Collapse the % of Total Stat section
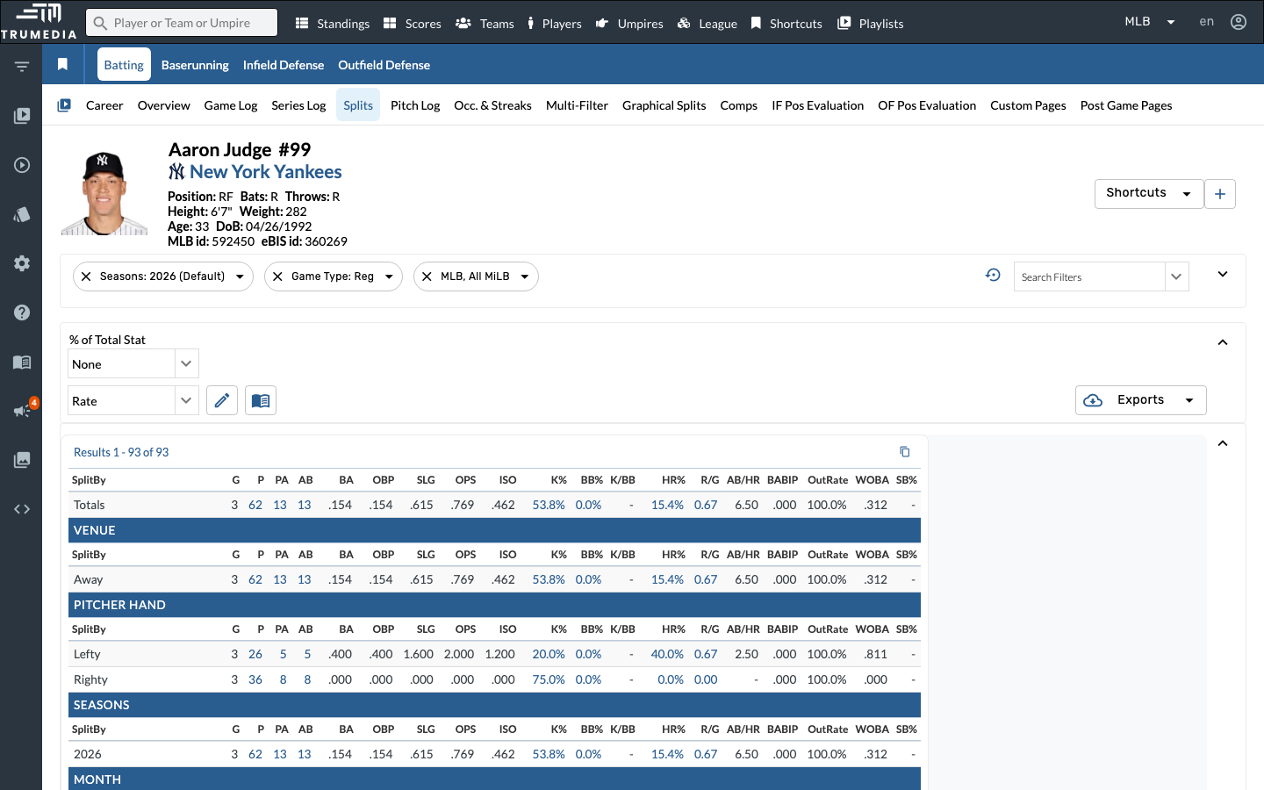This screenshot has height=790, width=1264. click(1223, 342)
